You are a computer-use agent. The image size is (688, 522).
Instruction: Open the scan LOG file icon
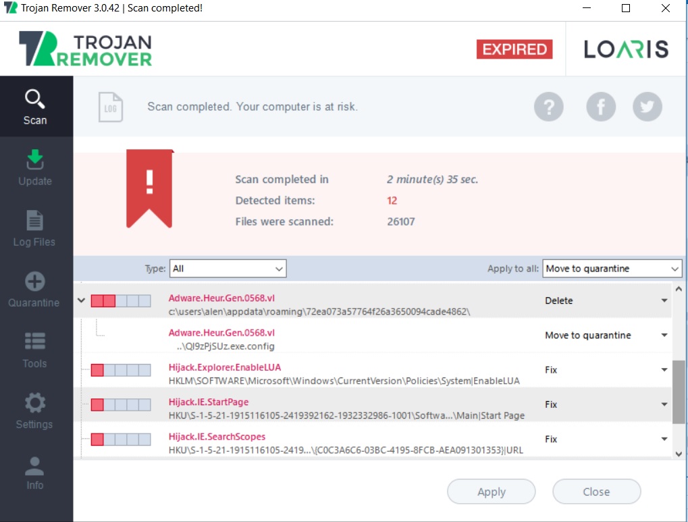click(x=111, y=107)
